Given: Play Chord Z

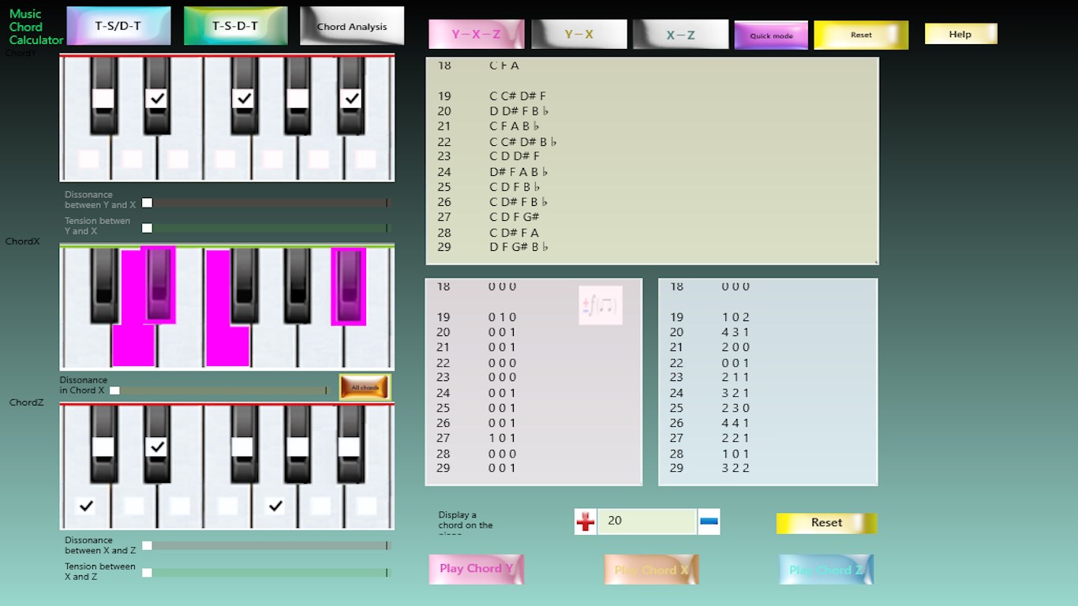Looking at the screenshot, I should [x=825, y=569].
